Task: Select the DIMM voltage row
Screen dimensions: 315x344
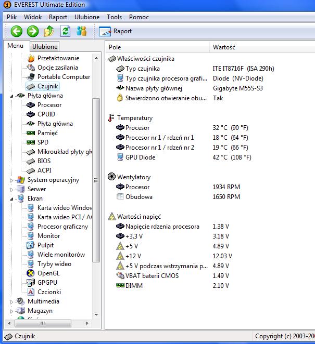Action: (x=172, y=286)
